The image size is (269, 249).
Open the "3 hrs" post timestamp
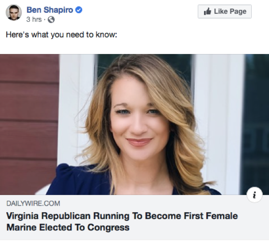(34, 19)
